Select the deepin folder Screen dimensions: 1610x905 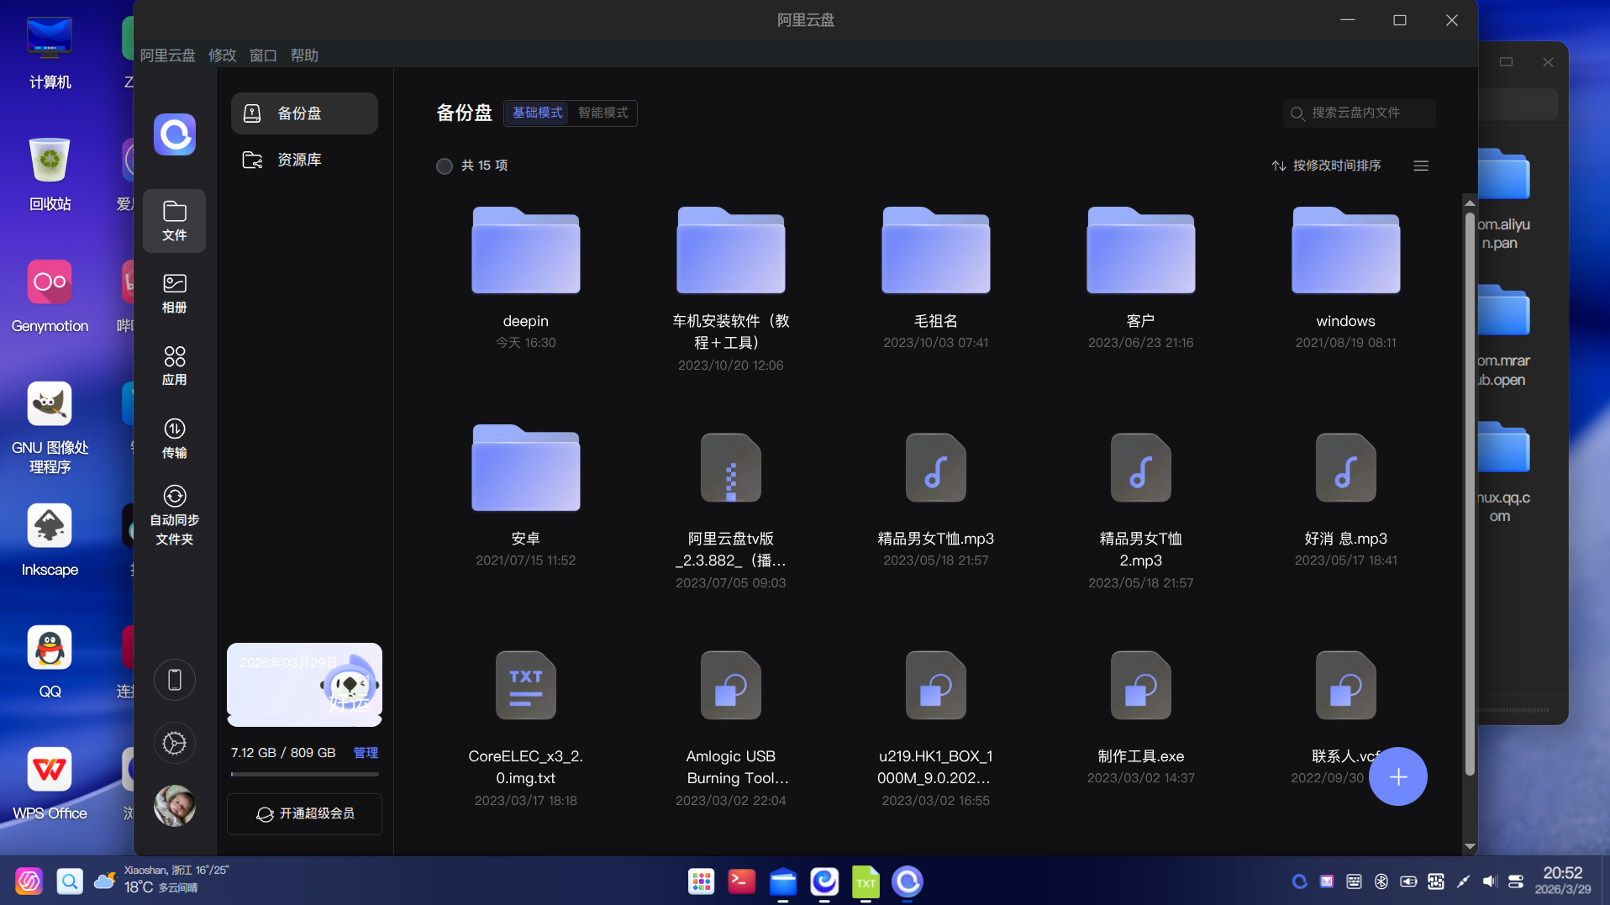525,278
